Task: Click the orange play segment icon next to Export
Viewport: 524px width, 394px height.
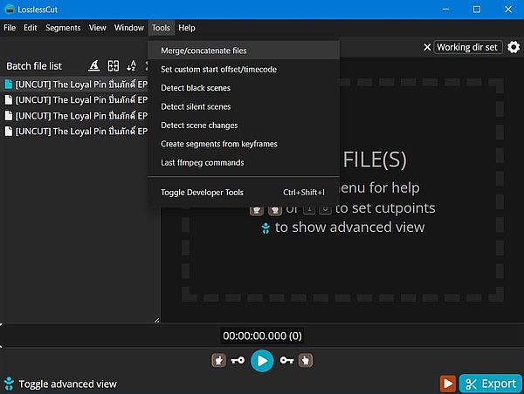Action: coord(448,384)
